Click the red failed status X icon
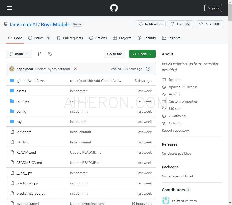This screenshot has width=232, height=205. pos(75,69)
